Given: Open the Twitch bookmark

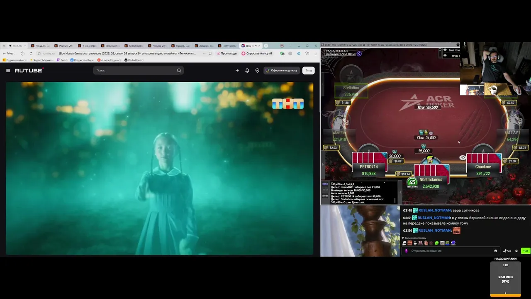Looking at the screenshot, I should tap(62, 60).
